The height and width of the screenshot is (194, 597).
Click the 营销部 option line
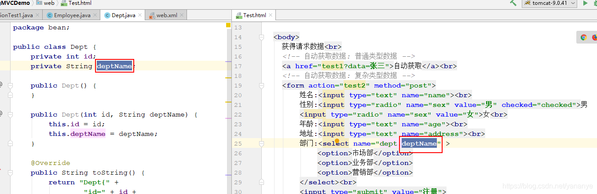365,172
